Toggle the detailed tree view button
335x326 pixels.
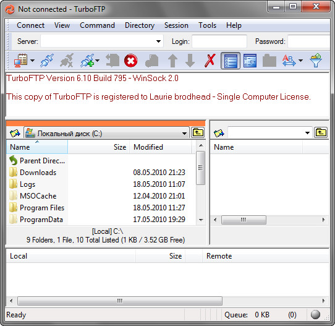250,61
